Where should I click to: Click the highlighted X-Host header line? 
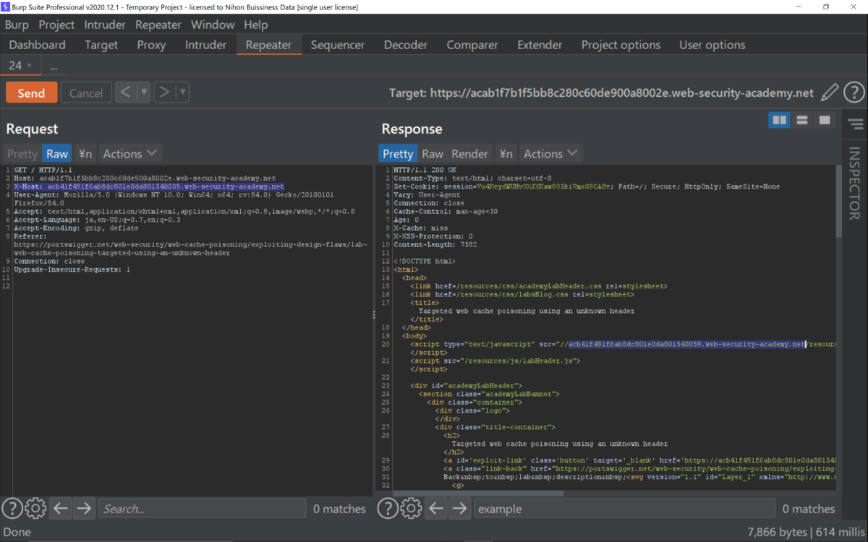pyautogui.click(x=149, y=186)
